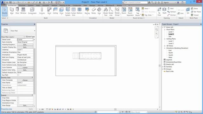This screenshot has height=114, width=203.
Task: Switch to the Structure ribbon tab
Action: [22, 5]
